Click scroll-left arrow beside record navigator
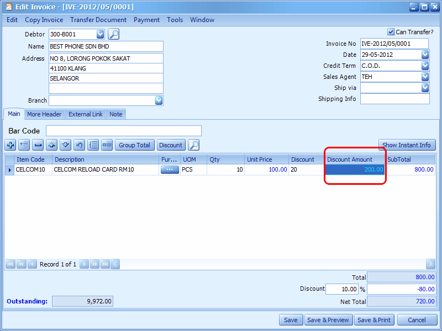The image size is (442, 331). [115, 264]
